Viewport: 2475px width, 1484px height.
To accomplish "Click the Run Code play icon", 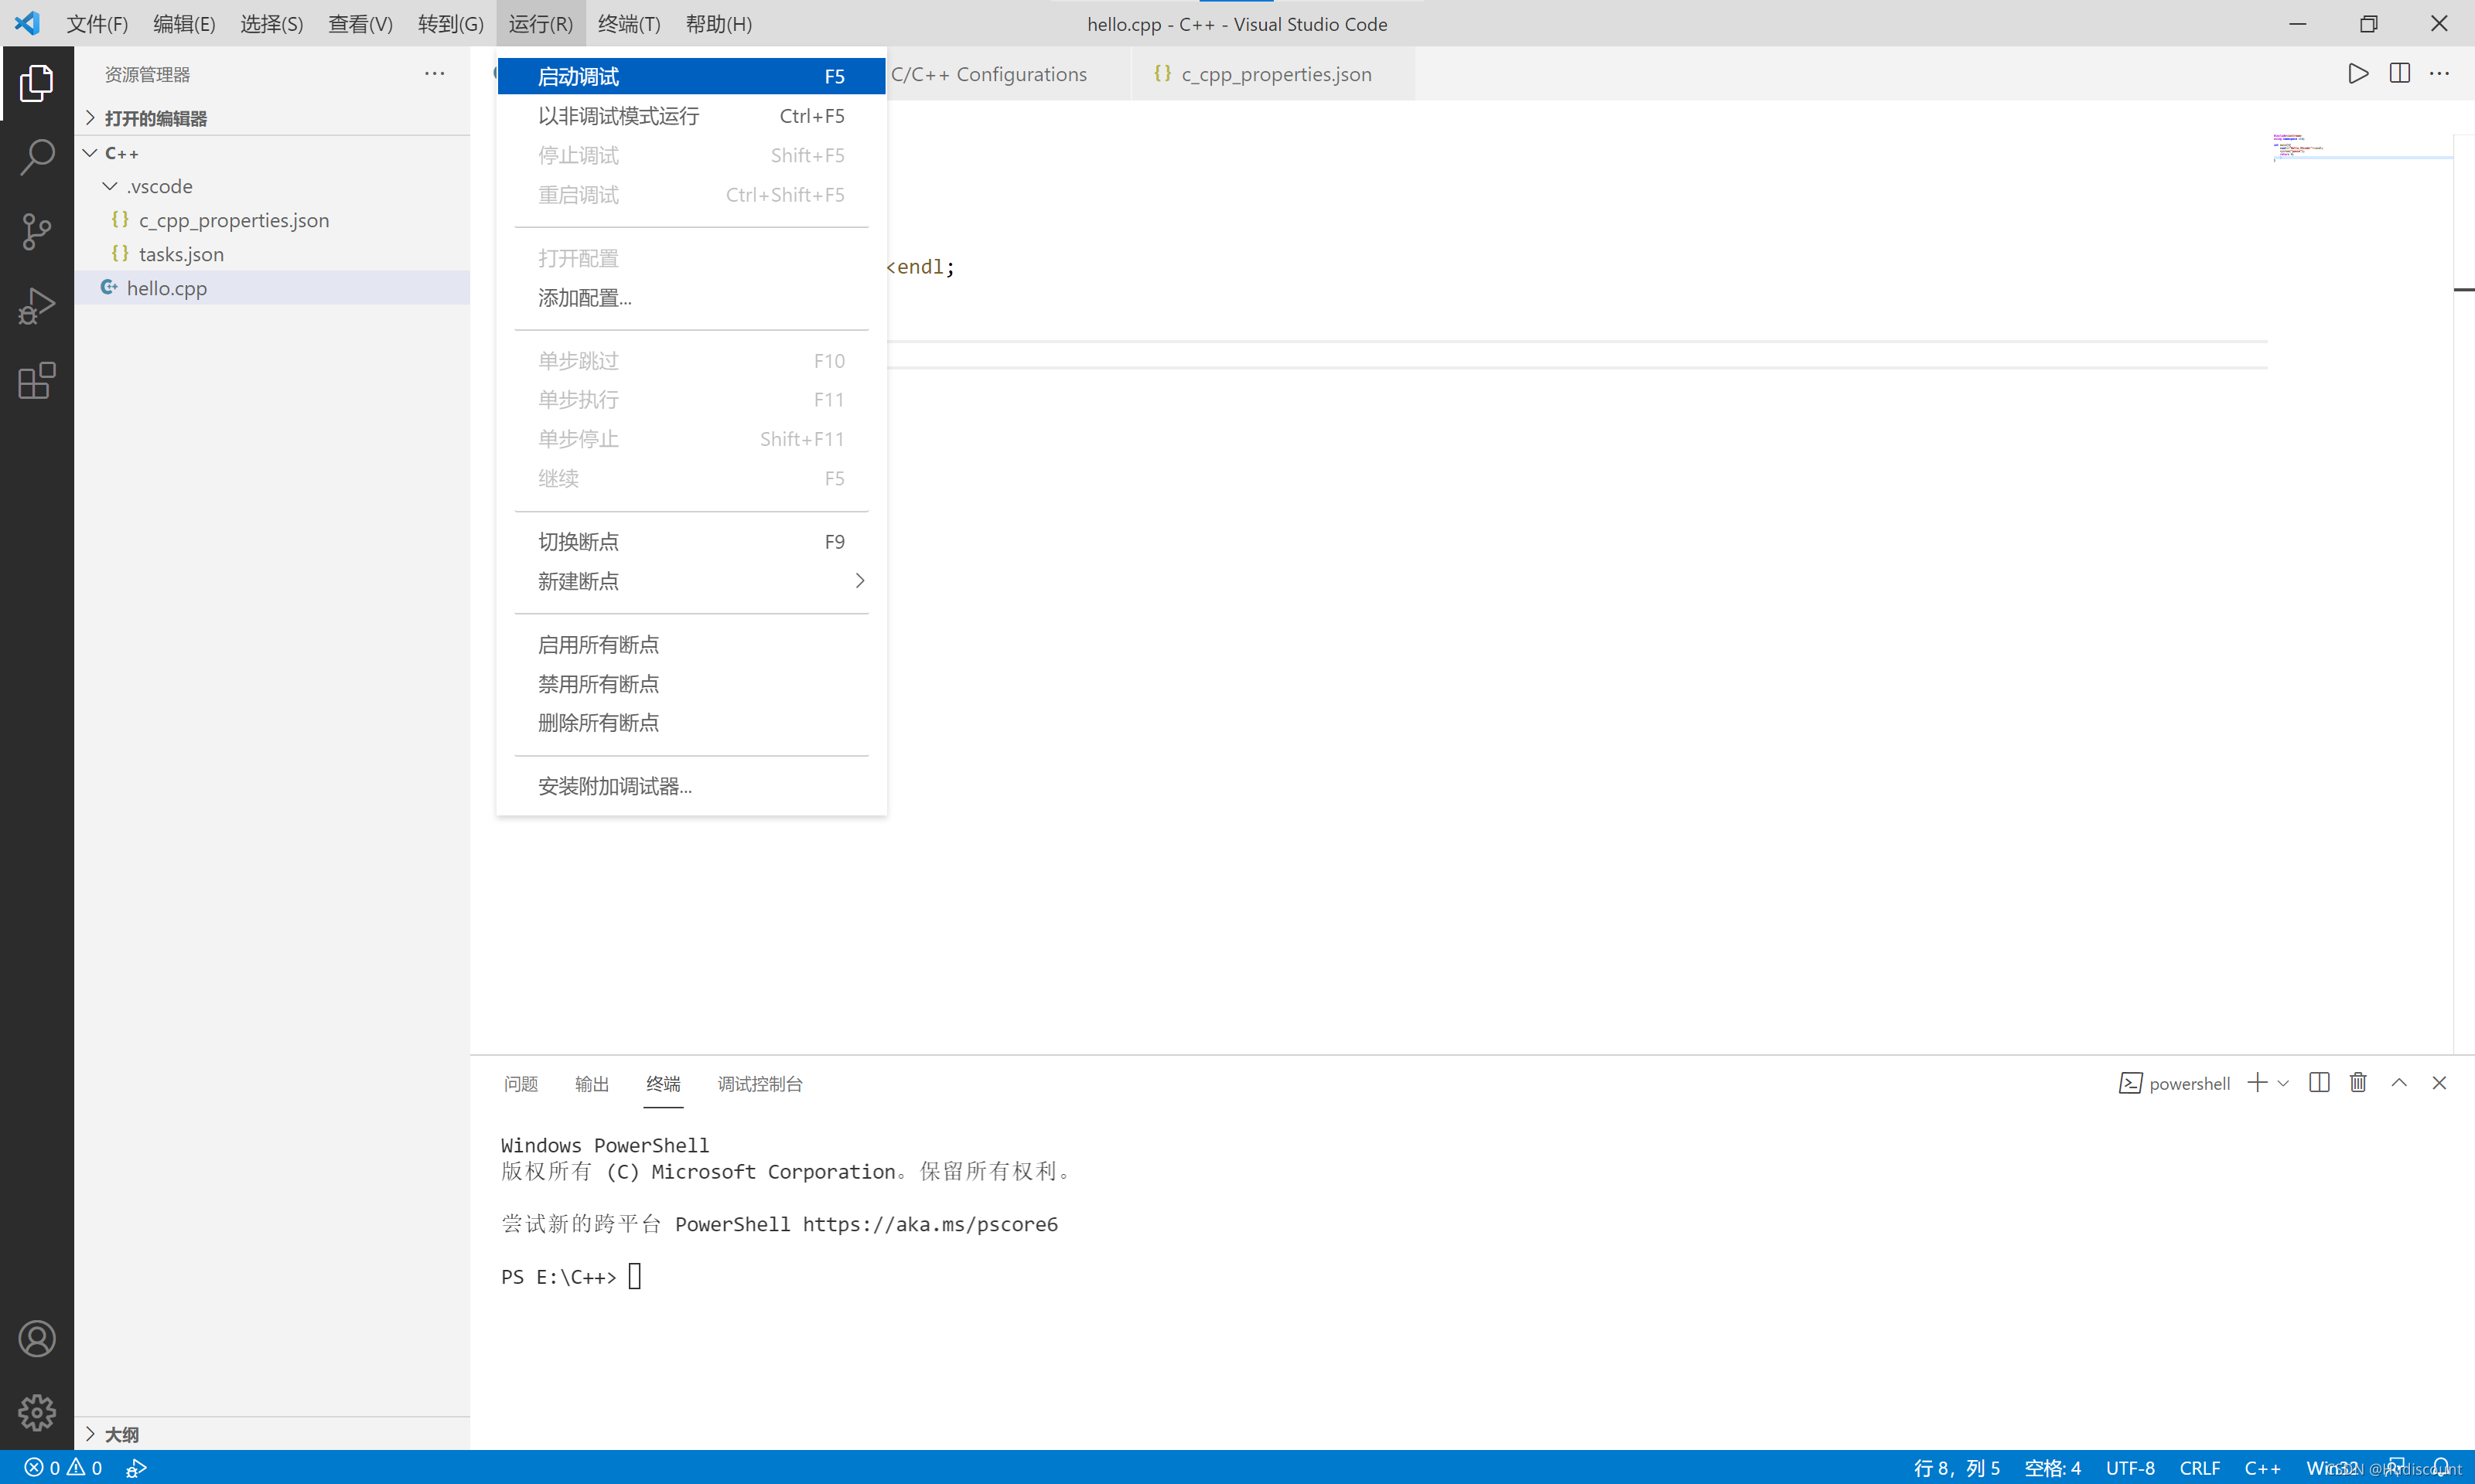I will coord(2358,74).
